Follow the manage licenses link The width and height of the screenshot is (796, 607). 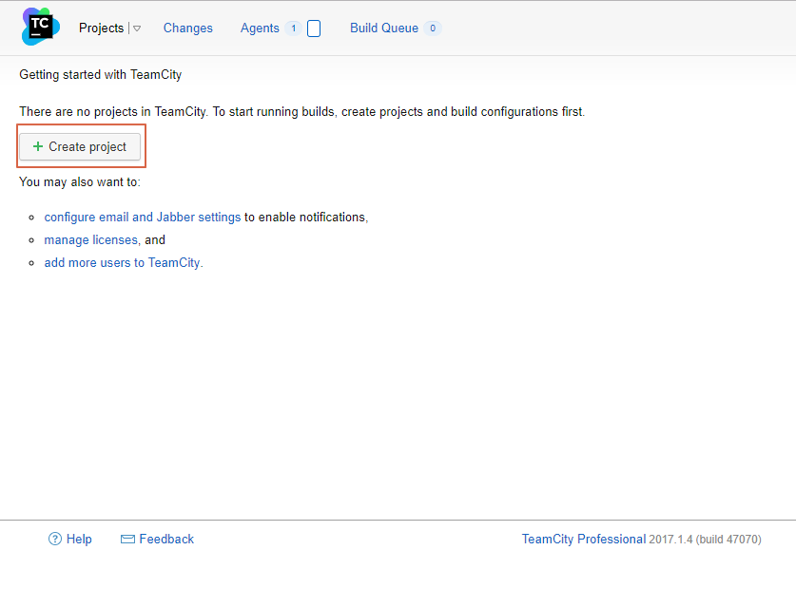[91, 240]
